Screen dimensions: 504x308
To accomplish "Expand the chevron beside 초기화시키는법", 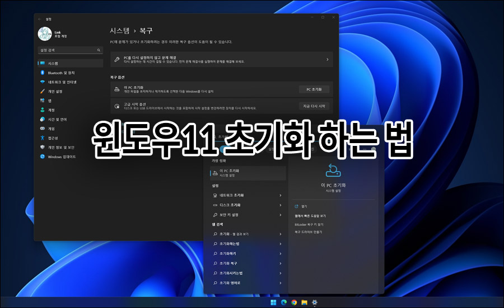I will (281, 273).
